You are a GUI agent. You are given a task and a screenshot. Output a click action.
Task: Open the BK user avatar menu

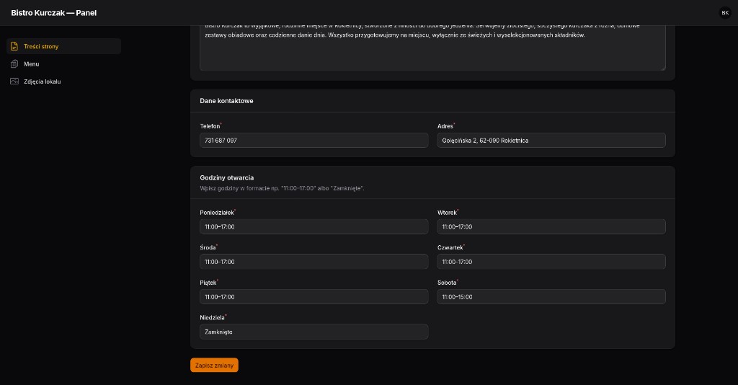pos(725,13)
